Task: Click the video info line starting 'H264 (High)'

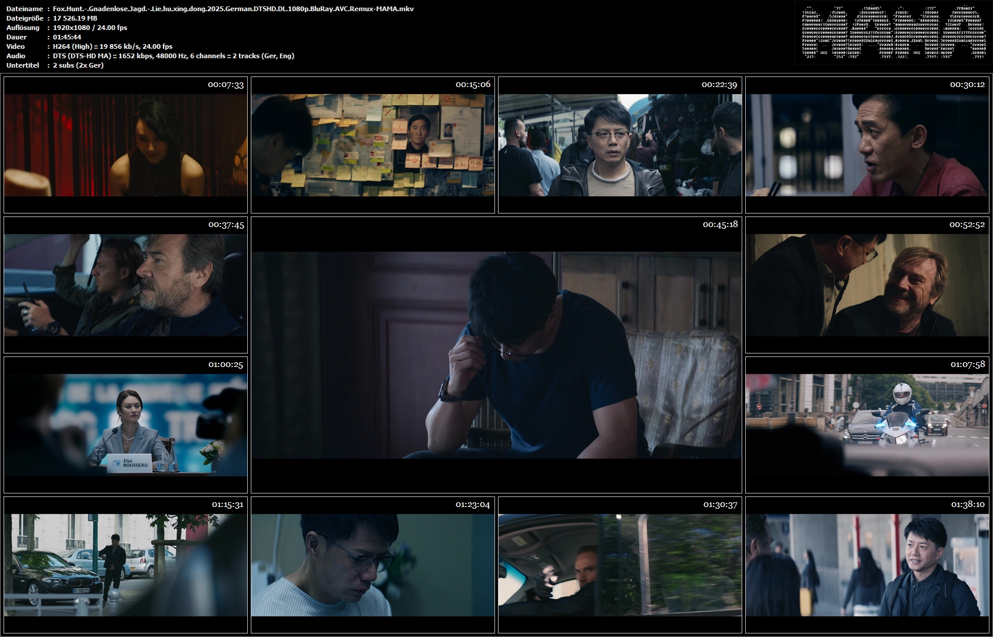Action: tap(113, 46)
